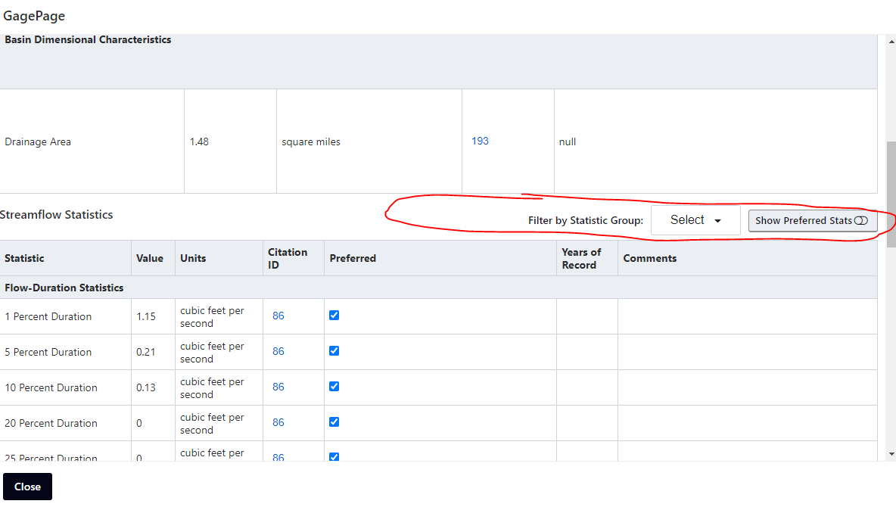The height and width of the screenshot is (507, 896).
Task: Open the Filter by Statistic Group dropdown
Action: coord(695,220)
